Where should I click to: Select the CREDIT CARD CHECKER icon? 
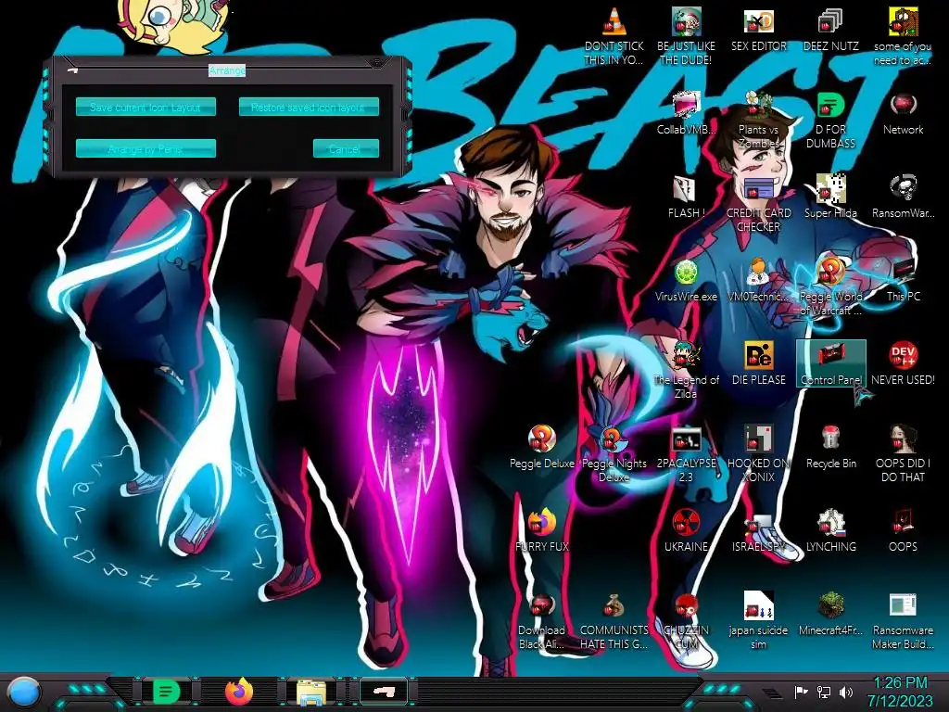[758, 203]
